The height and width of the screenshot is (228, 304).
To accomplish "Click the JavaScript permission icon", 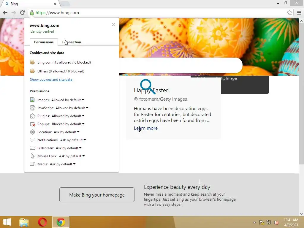I will point(32,108).
